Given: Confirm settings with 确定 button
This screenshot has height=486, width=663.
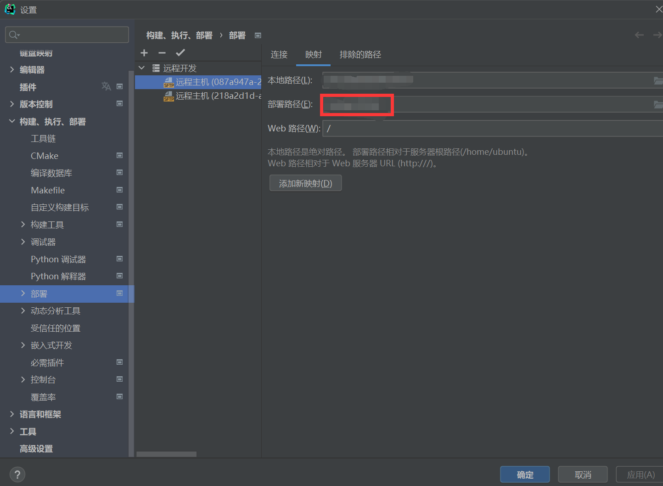Looking at the screenshot, I should click(525, 475).
